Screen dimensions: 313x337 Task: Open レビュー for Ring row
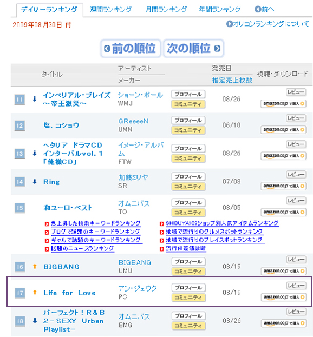tap(296, 175)
